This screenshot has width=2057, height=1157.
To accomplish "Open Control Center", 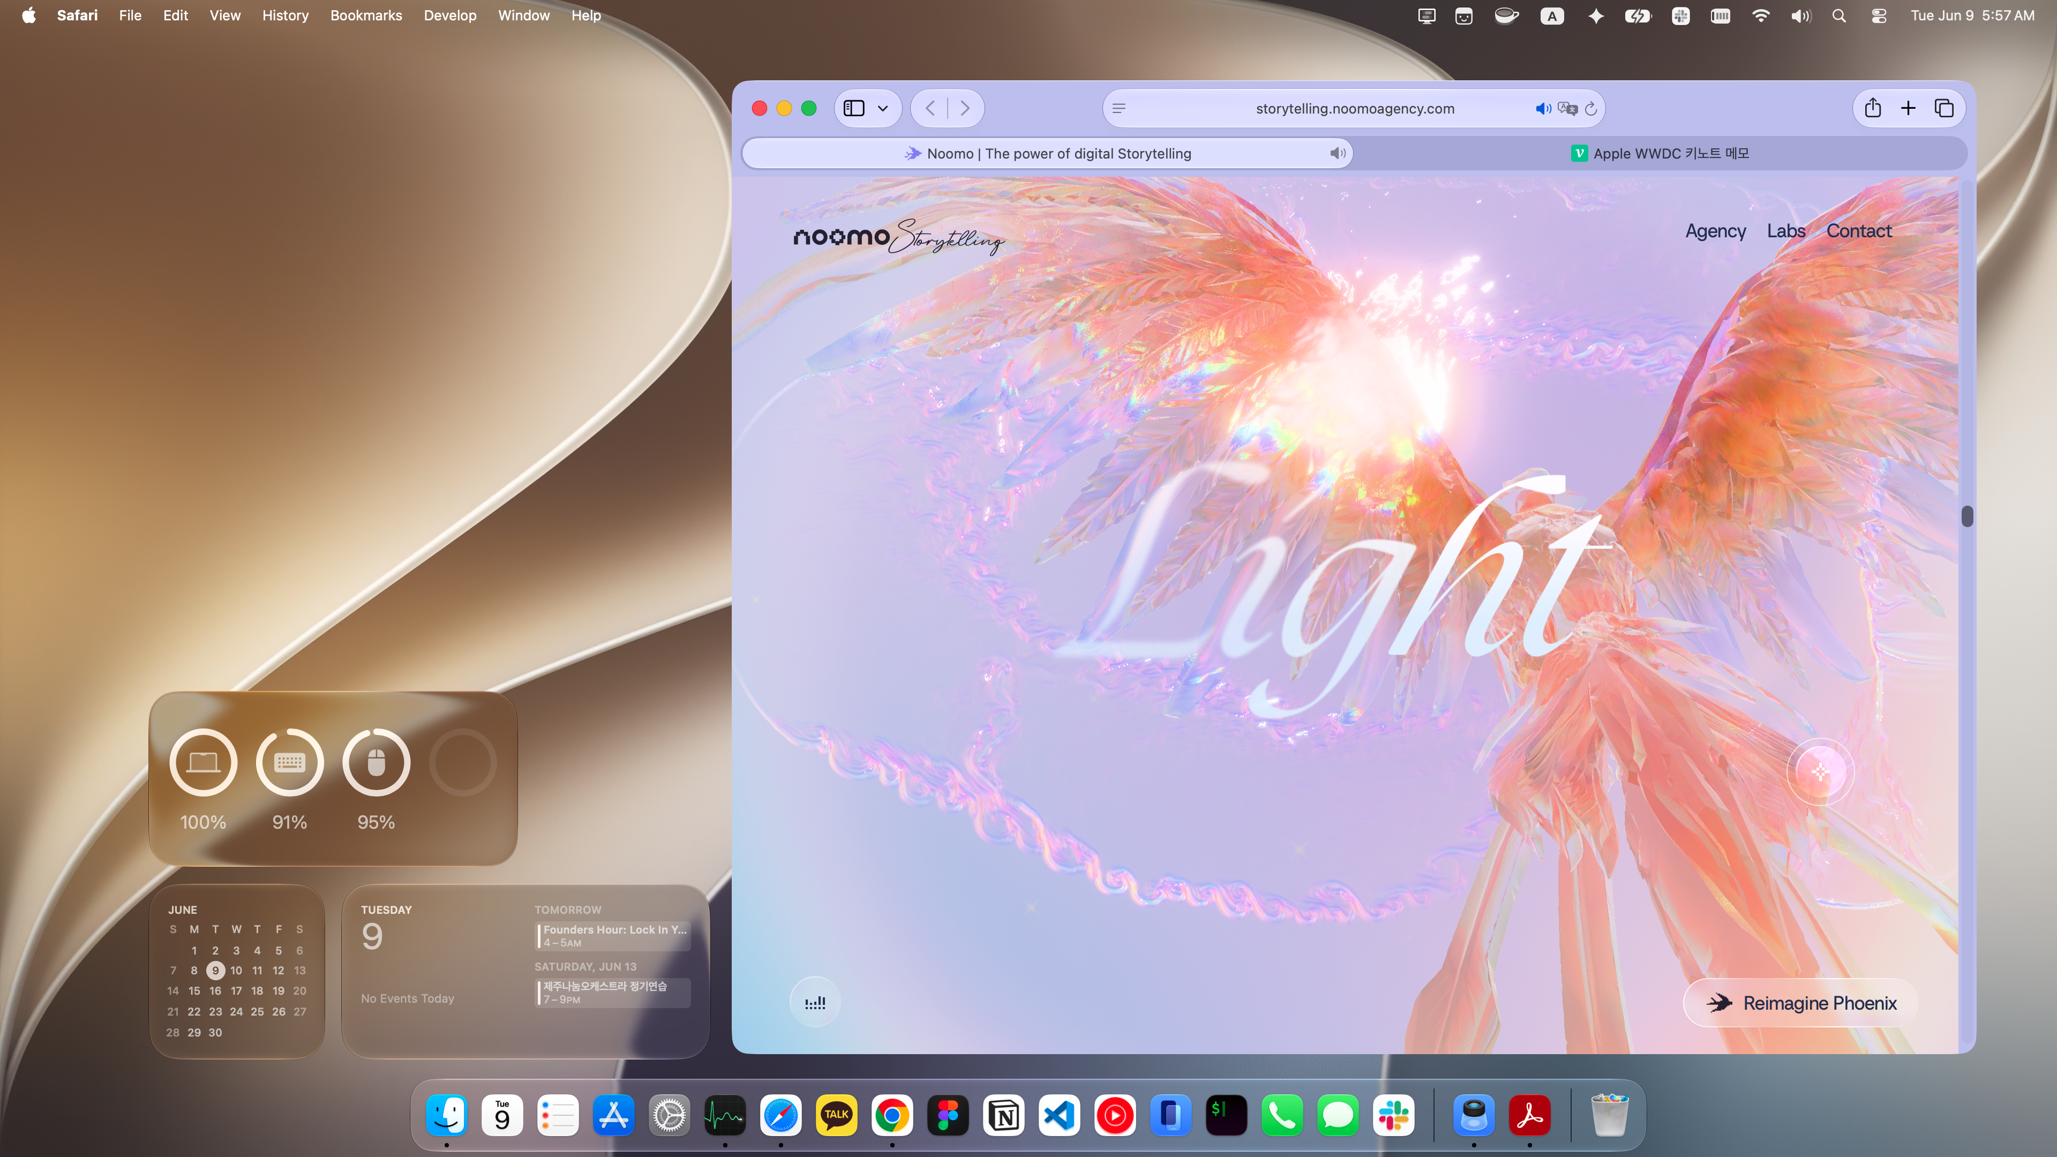I will click(1879, 16).
